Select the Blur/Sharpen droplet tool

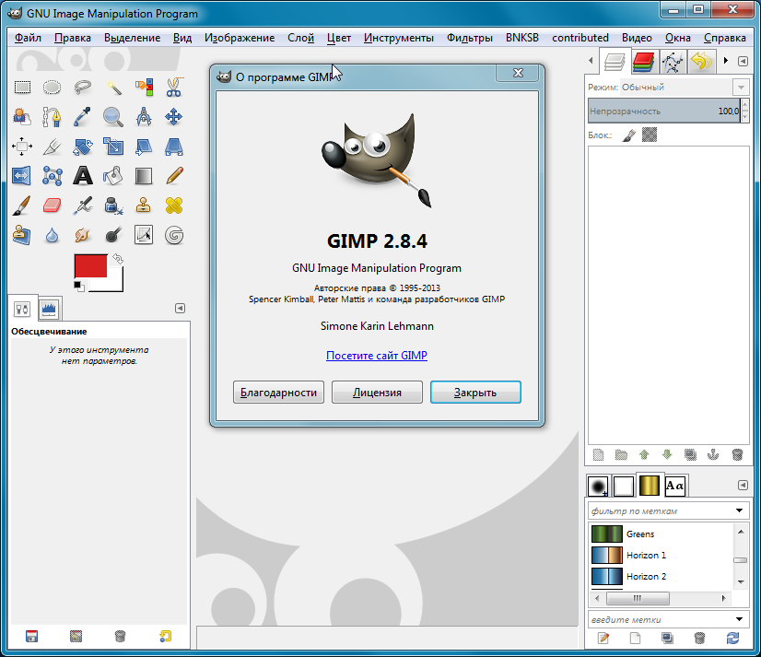coord(52,236)
